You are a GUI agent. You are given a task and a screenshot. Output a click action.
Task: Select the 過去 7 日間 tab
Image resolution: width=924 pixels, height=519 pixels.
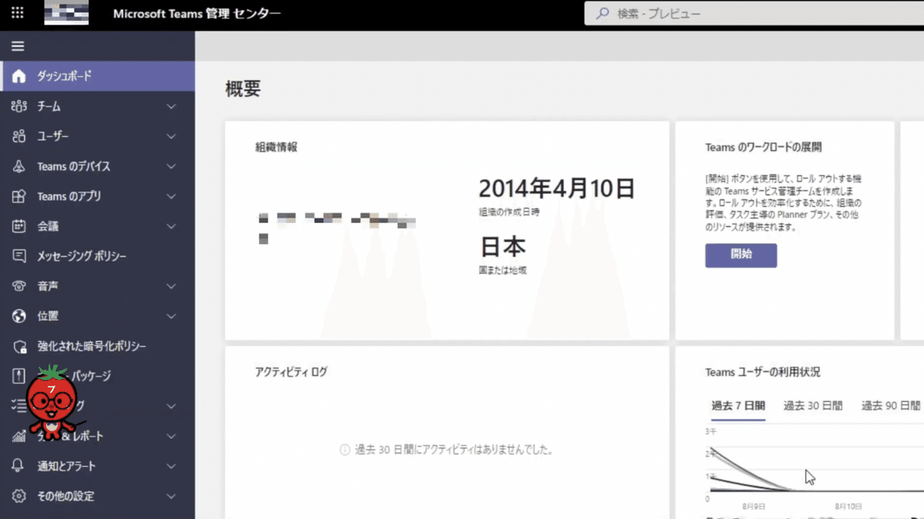(738, 406)
